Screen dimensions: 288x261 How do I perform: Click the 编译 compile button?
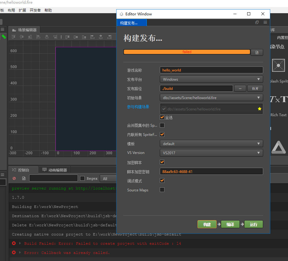[x=230, y=224]
